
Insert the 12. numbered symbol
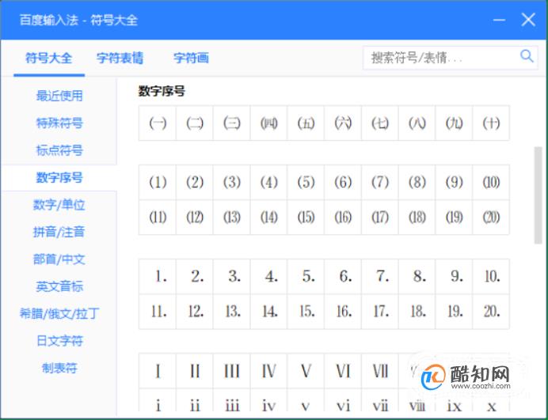pos(195,312)
